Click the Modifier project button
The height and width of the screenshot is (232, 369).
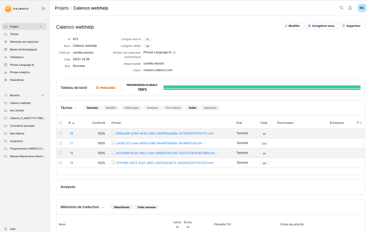click(x=293, y=26)
